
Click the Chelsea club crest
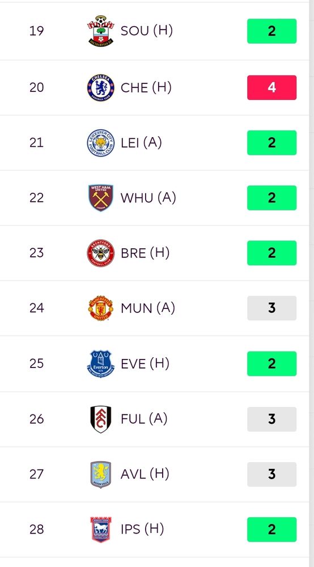coord(101,87)
